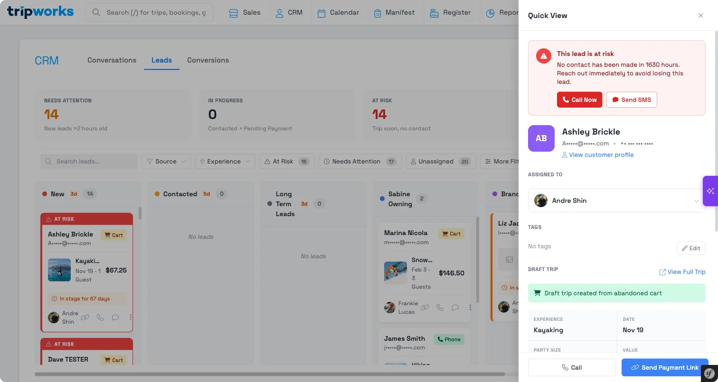The width and height of the screenshot is (718, 382).
Task: Click the red Call Now button
Action: 579,100
